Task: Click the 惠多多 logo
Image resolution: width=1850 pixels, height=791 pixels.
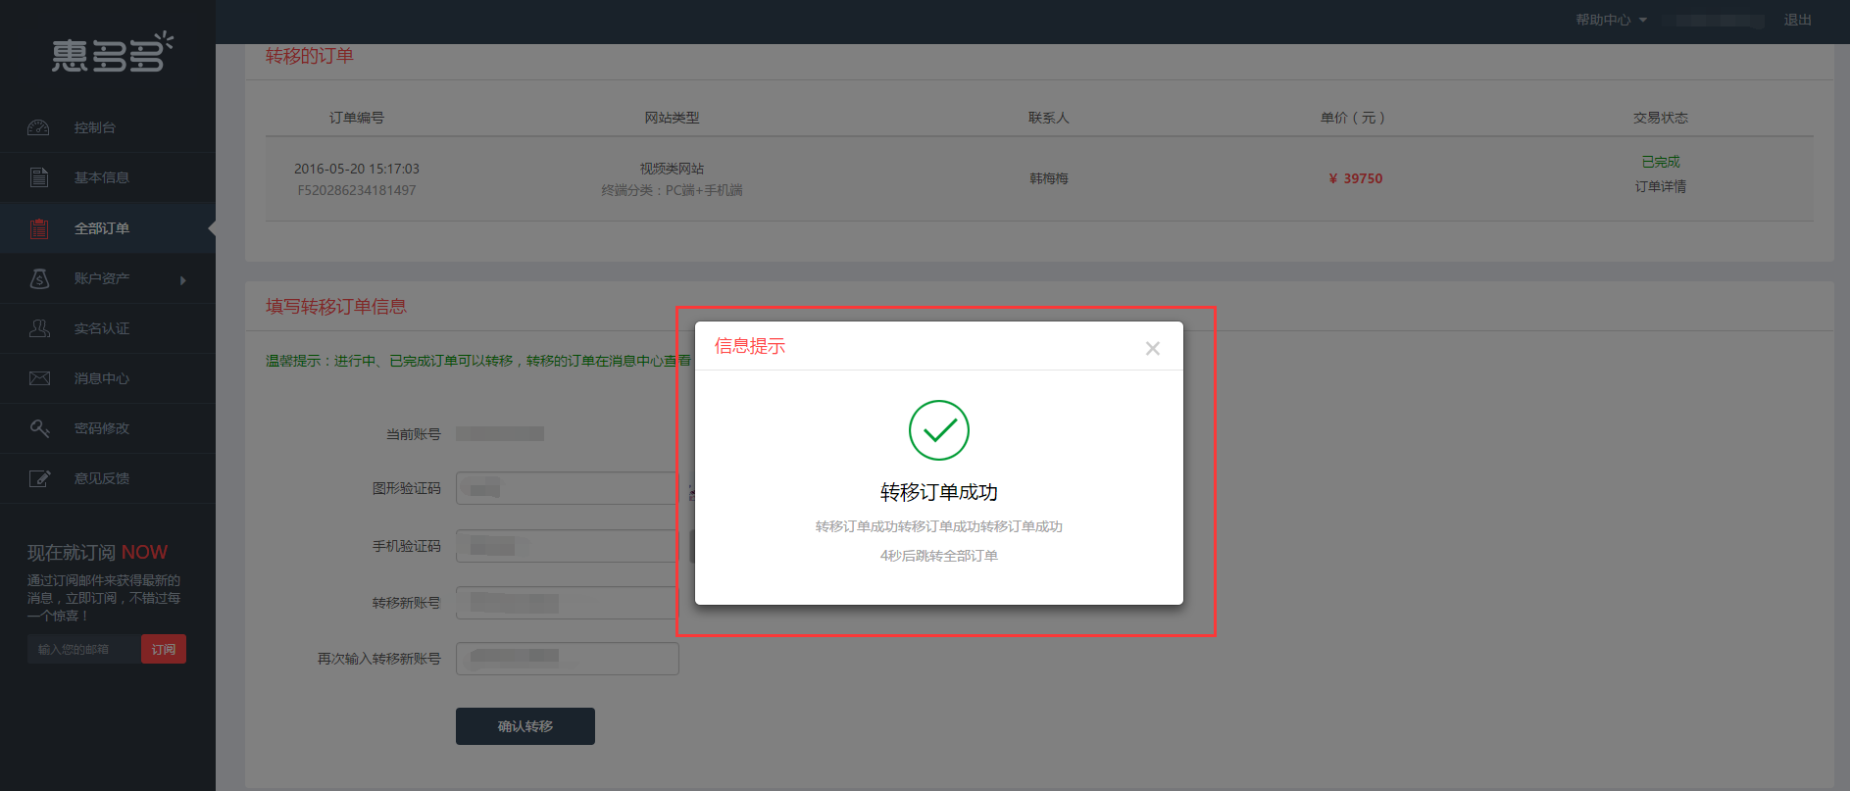Action: (111, 54)
